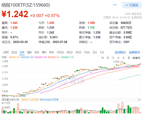The width and height of the screenshot is (142, 114).
Task: Switch to the 分时 tab
Action: tap(6, 52)
